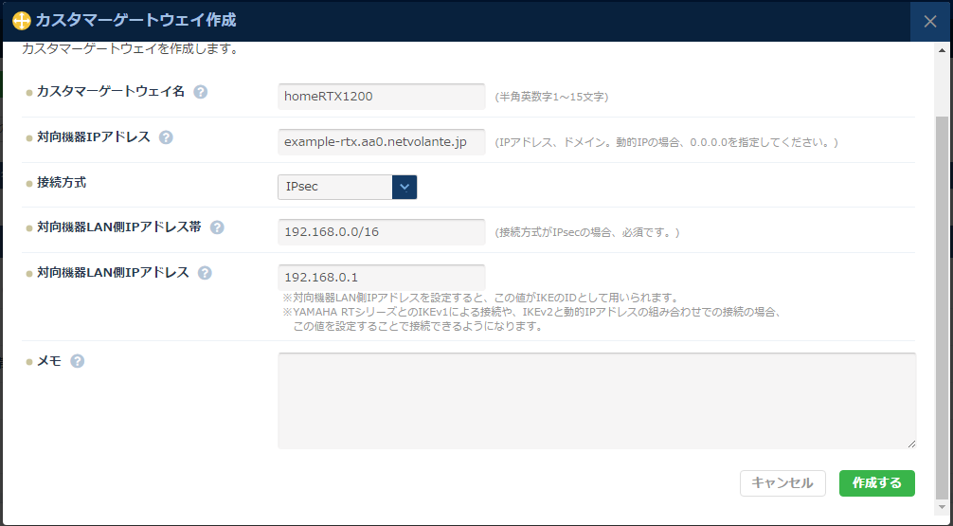Focus the homeRTX1200 name field
The width and height of the screenshot is (953, 526).
381,97
